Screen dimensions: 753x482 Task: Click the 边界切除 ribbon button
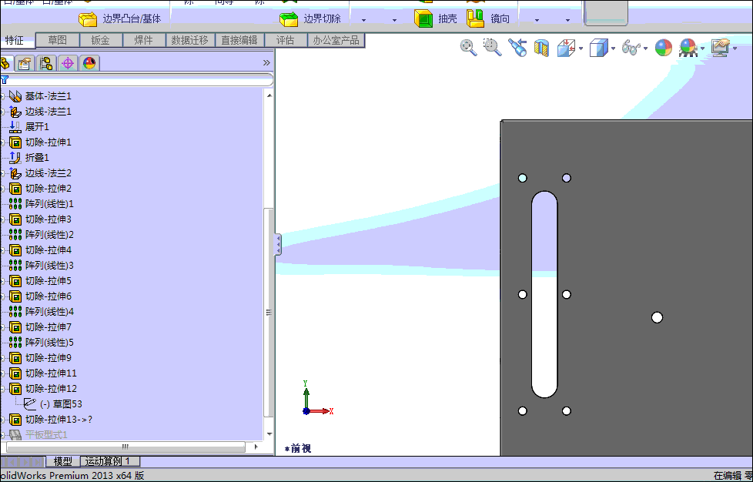click(x=310, y=18)
